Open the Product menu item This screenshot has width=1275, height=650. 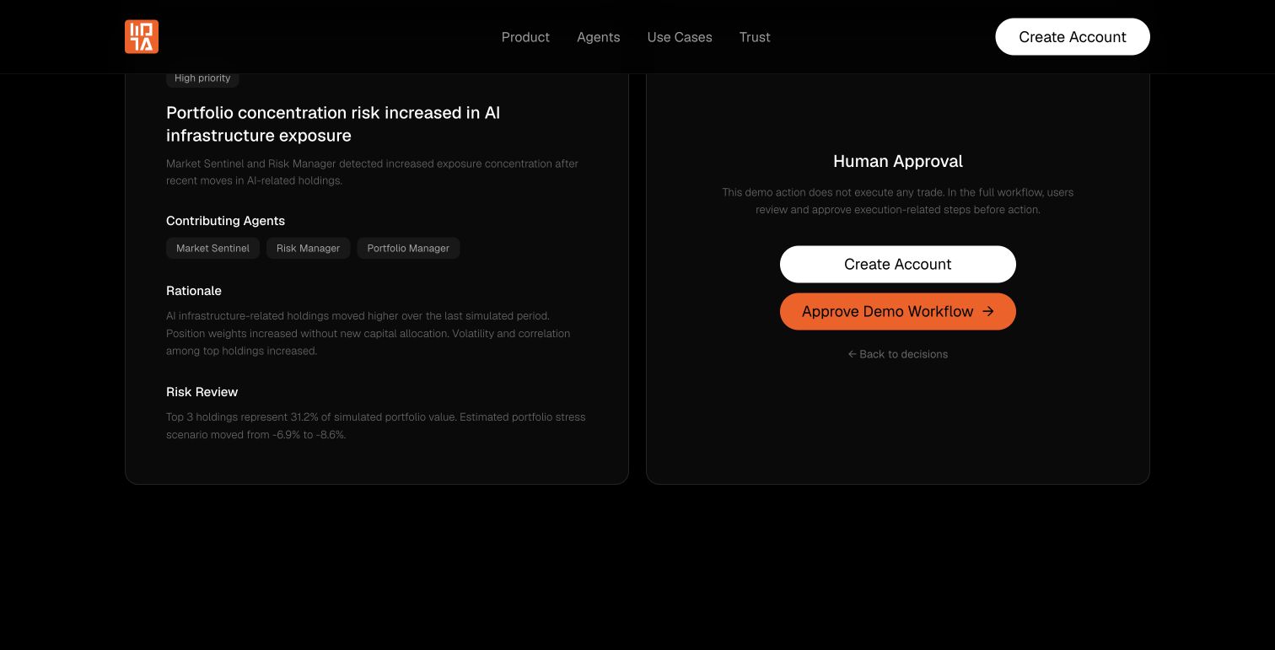click(x=525, y=37)
